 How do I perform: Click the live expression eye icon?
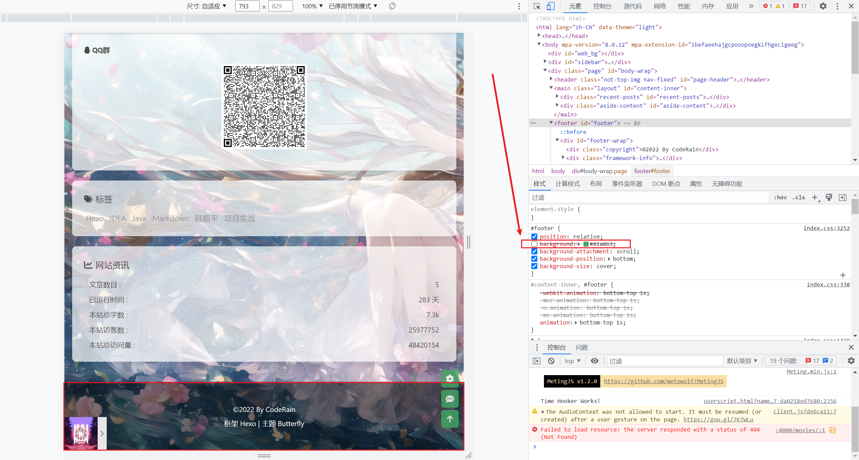(594, 361)
